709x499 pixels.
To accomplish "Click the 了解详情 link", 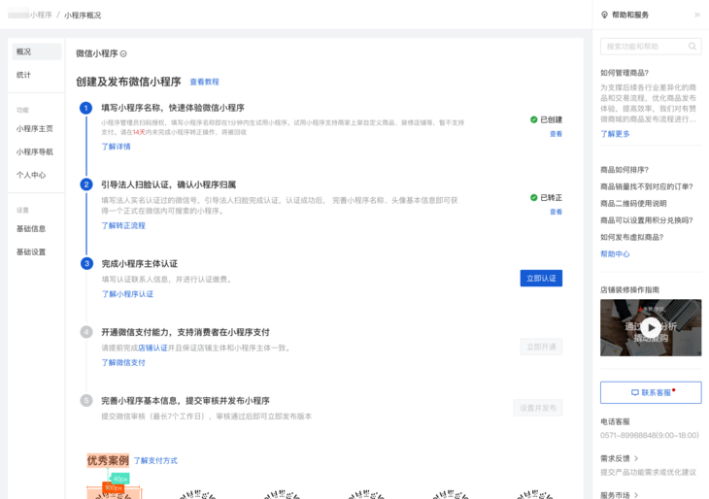I will tap(116, 147).
